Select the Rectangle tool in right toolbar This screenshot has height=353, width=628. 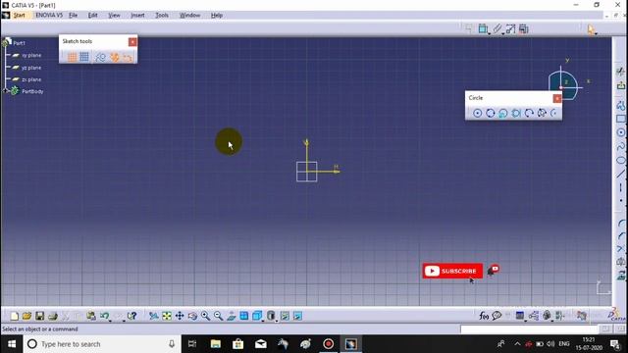click(621, 119)
